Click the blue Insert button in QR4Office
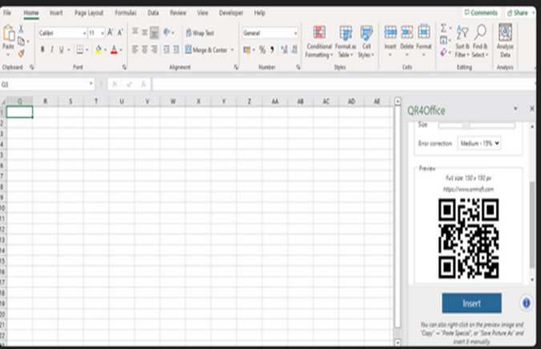This screenshot has height=349, width=541. click(471, 303)
